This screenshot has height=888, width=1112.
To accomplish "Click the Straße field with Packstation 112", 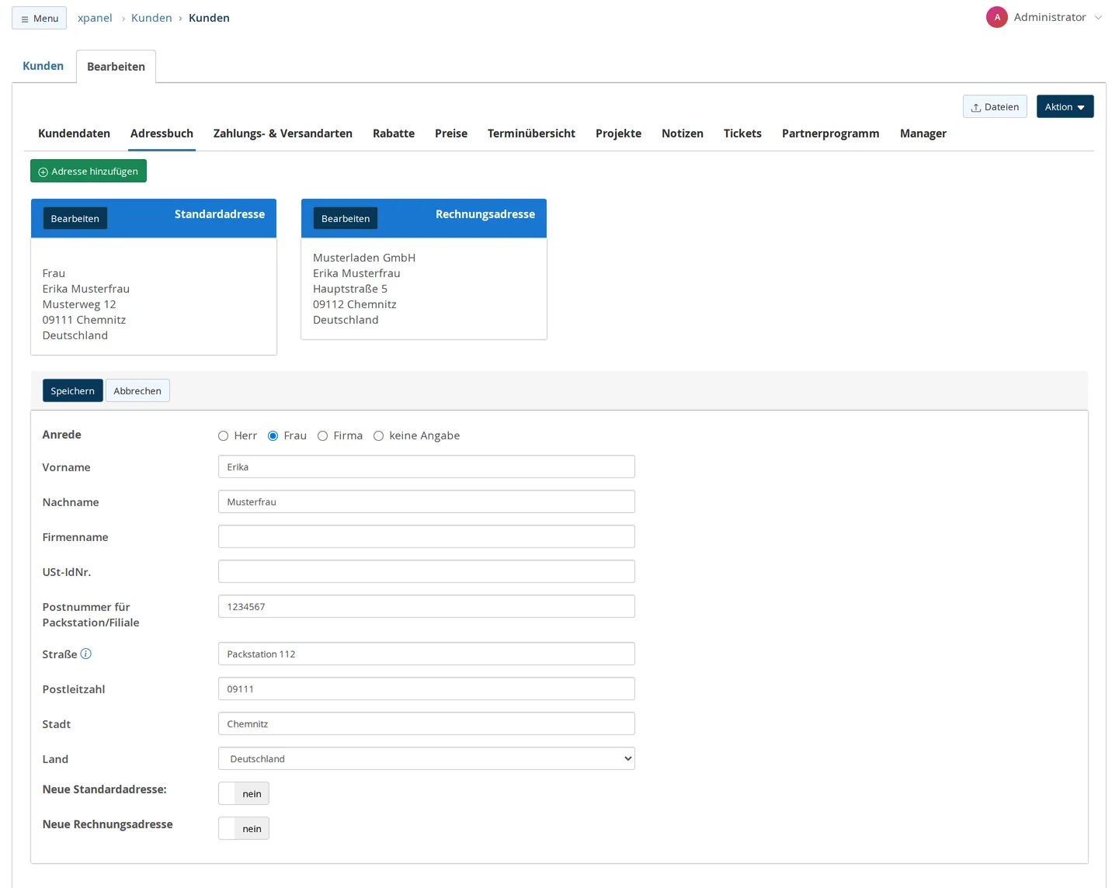I will click(x=426, y=654).
